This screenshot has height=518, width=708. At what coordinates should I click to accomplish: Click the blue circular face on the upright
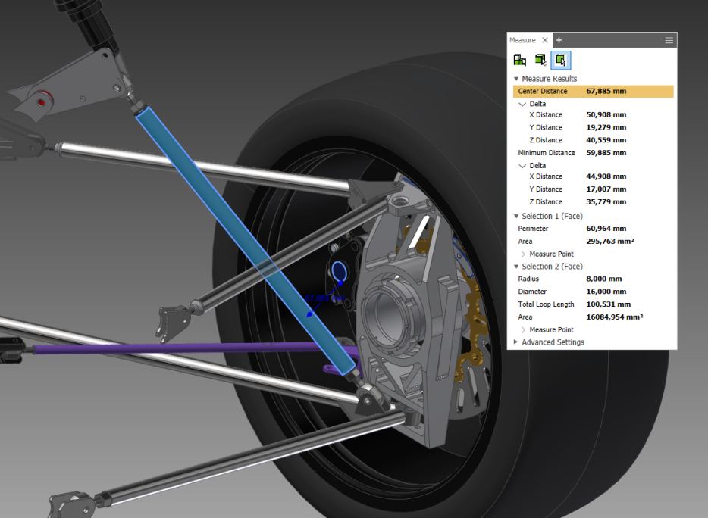tap(339, 272)
